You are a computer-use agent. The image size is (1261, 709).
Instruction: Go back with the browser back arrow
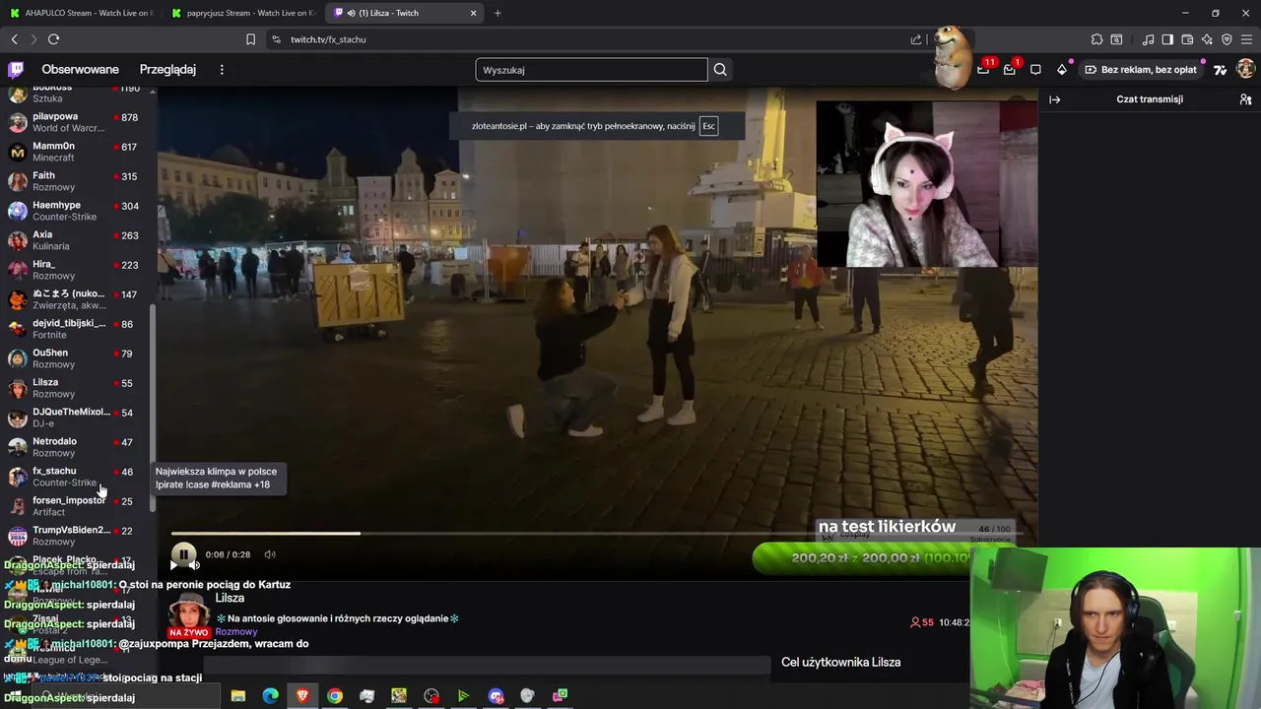point(15,39)
